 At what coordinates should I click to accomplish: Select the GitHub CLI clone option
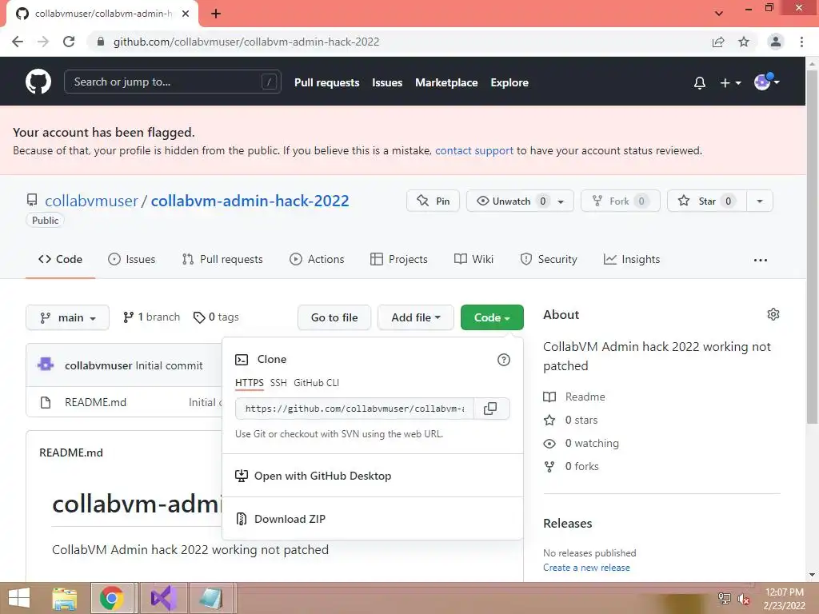pyautogui.click(x=317, y=383)
